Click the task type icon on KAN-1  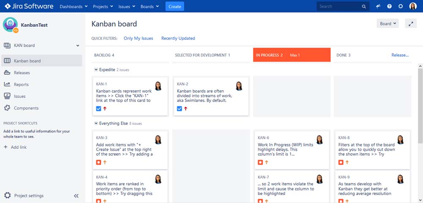tap(99, 108)
